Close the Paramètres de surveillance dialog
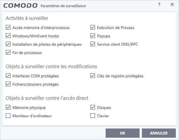The image size is (179, 140). [172, 4]
